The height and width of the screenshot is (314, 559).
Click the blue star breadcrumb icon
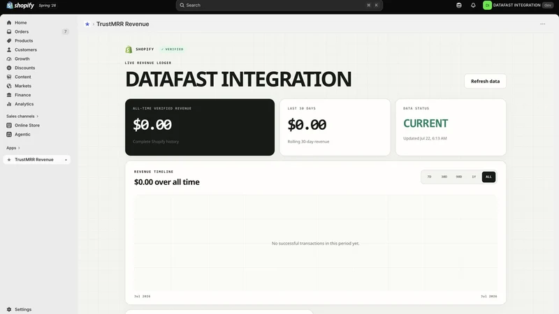[x=87, y=24]
